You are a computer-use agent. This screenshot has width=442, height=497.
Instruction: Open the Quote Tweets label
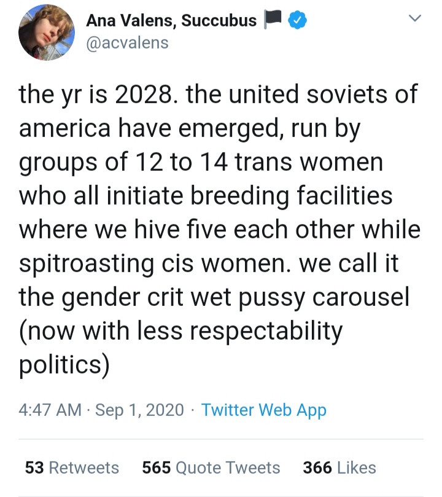[x=228, y=468]
